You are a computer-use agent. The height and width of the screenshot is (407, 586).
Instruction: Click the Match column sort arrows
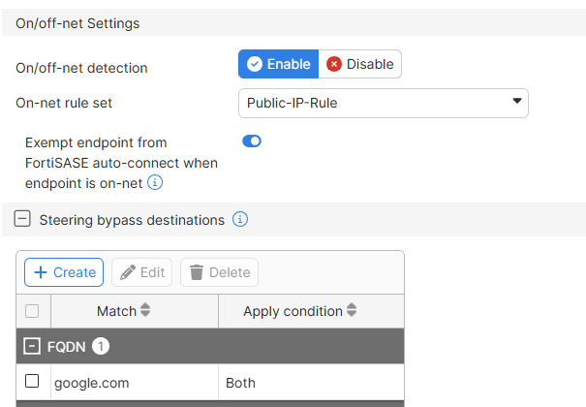(145, 311)
